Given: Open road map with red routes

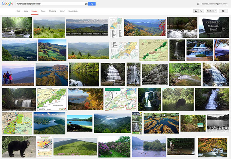Looking at the screenshot, I should point(17,123).
